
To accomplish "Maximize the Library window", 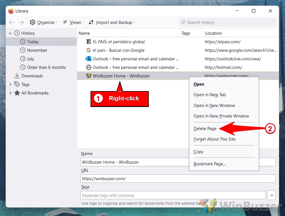I will (254, 11).
